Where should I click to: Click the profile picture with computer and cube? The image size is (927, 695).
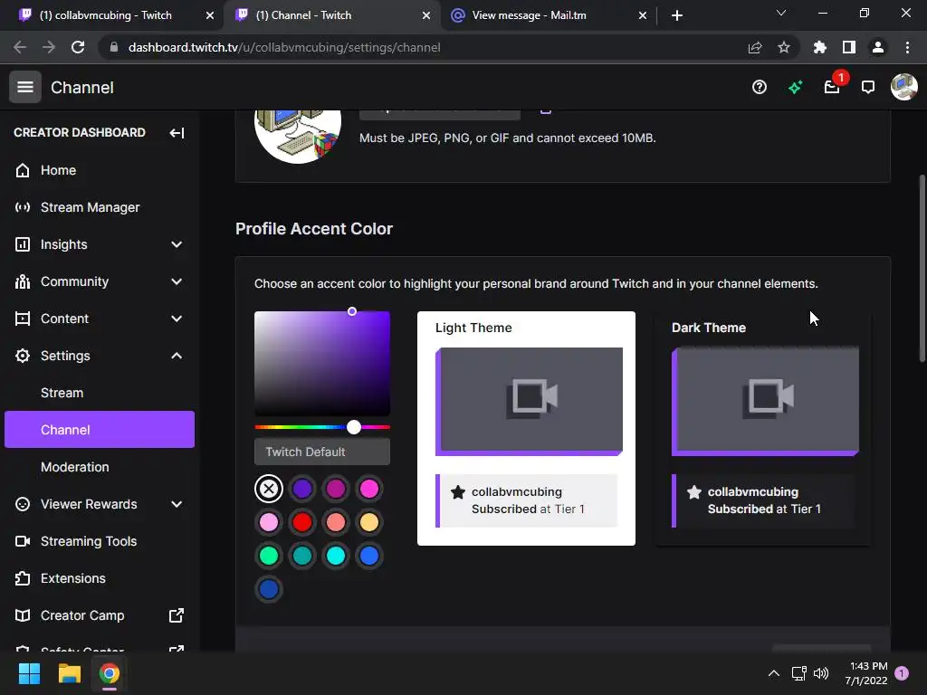click(x=297, y=136)
